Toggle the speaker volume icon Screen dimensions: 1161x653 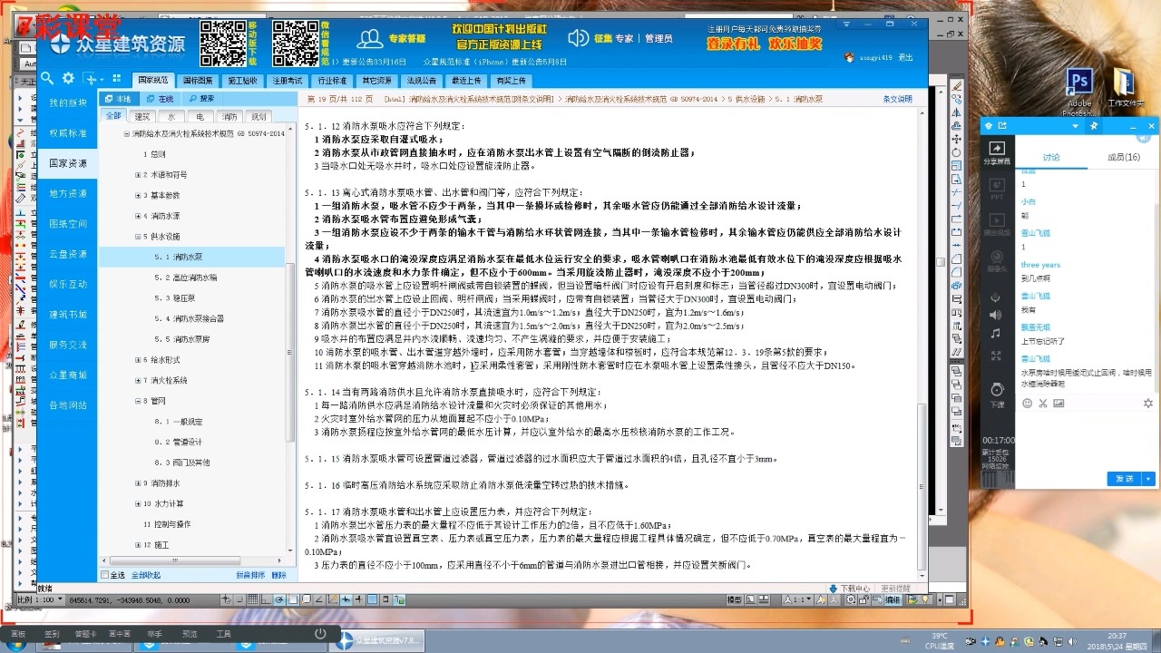[x=997, y=316]
